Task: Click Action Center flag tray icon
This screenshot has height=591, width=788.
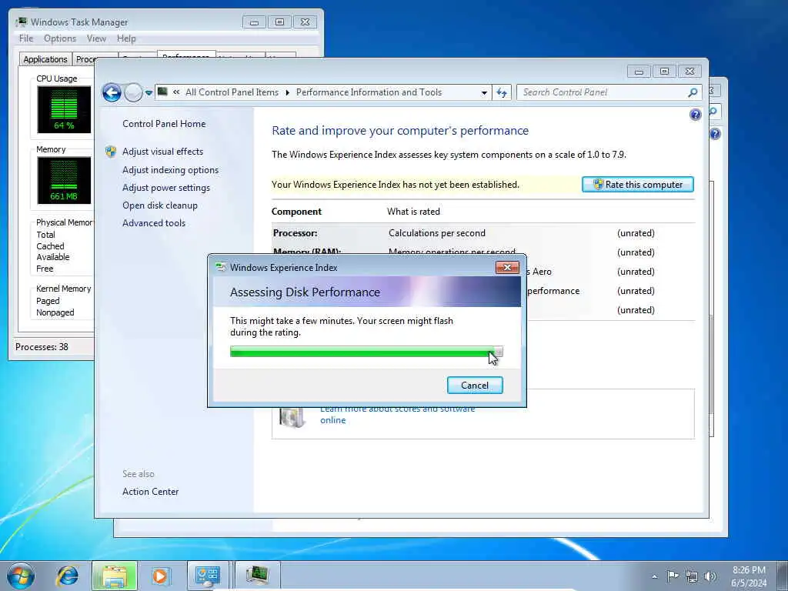Action: 673,576
